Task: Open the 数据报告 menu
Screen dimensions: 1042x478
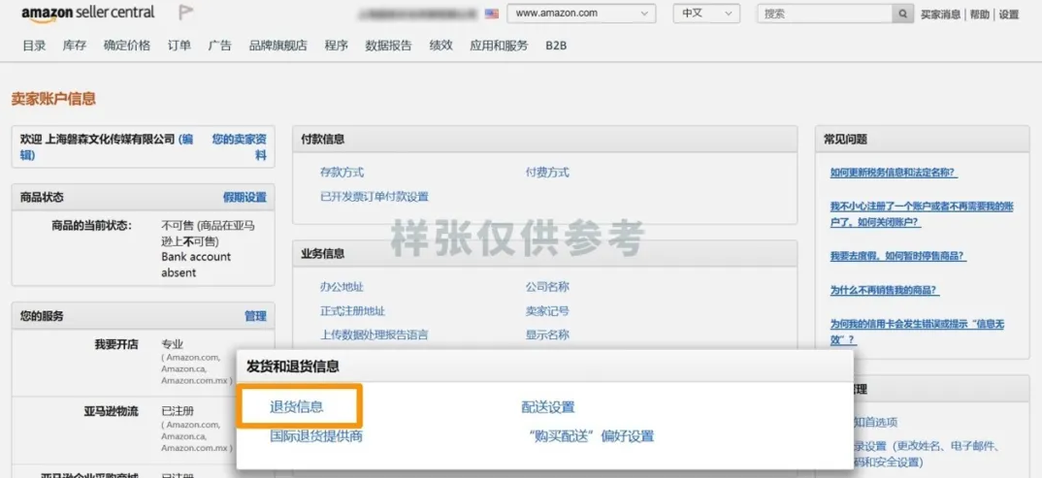Action: (388, 46)
